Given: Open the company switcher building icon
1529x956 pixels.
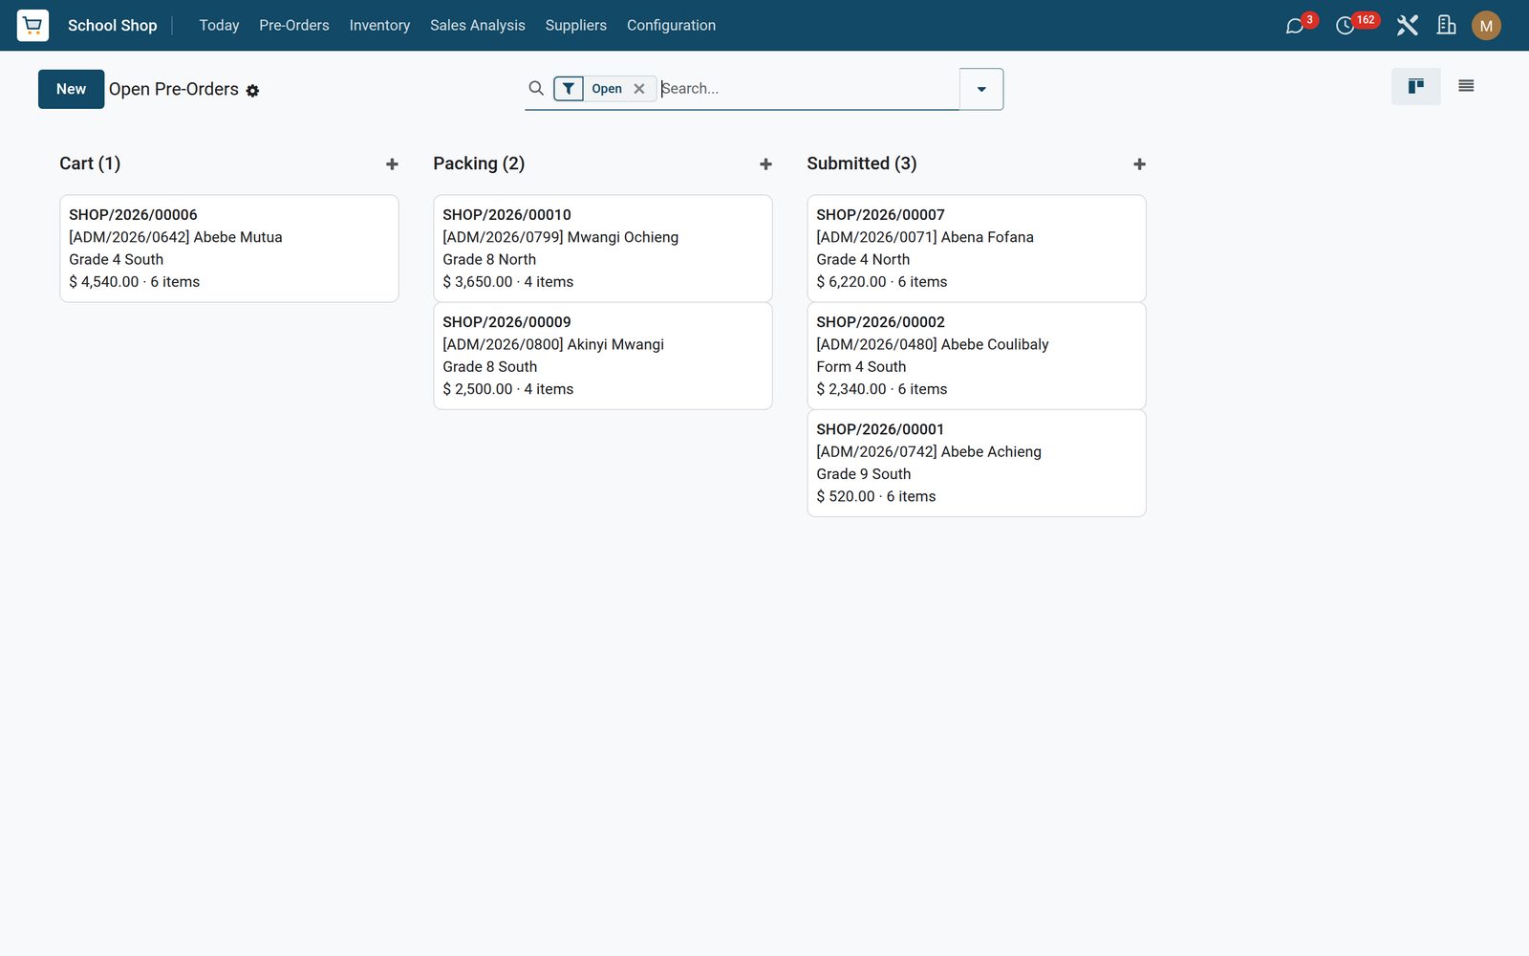Looking at the screenshot, I should [x=1447, y=25].
